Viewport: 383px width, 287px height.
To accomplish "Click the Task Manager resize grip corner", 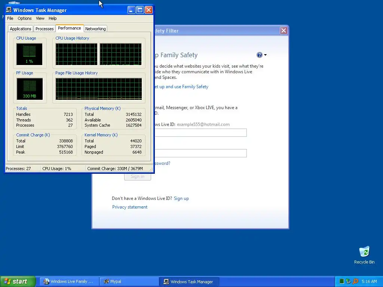I will coord(151,170).
